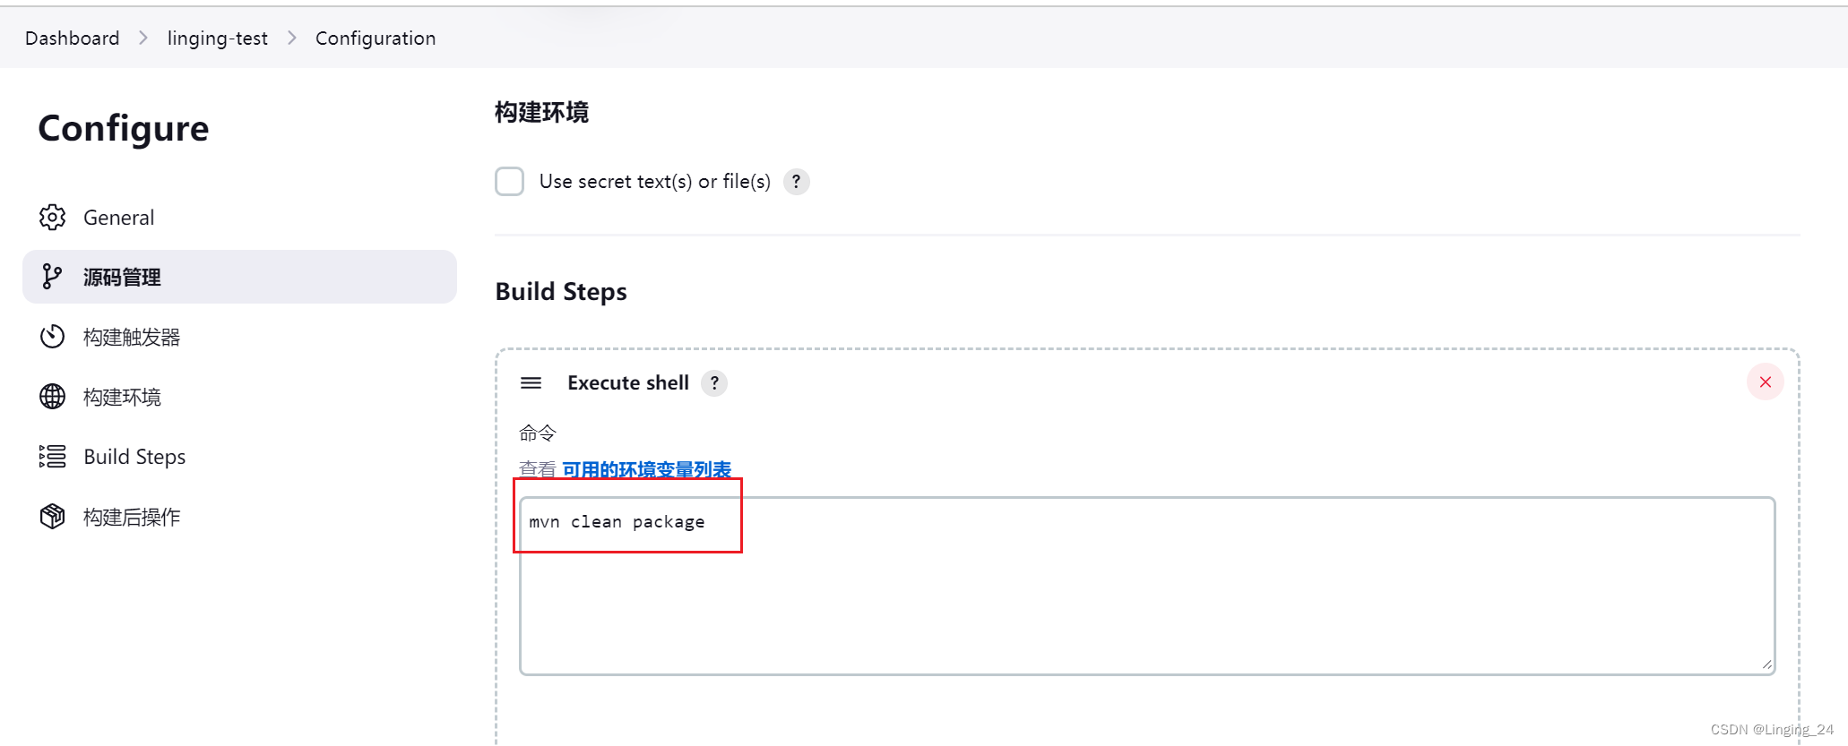Click the 源码管理 branch icon
Screen dimensions: 1848x746
tap(52, 278)
